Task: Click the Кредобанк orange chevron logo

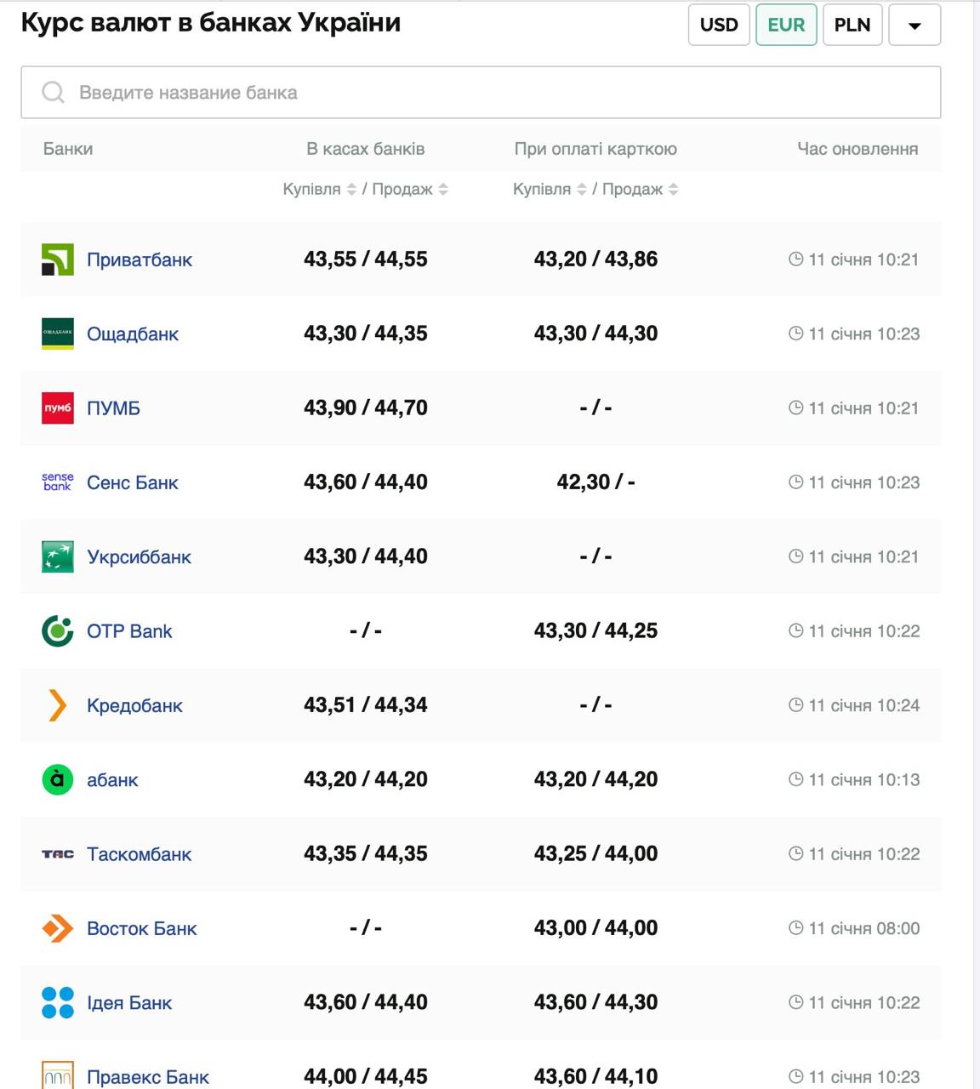Action: point(58,705)
